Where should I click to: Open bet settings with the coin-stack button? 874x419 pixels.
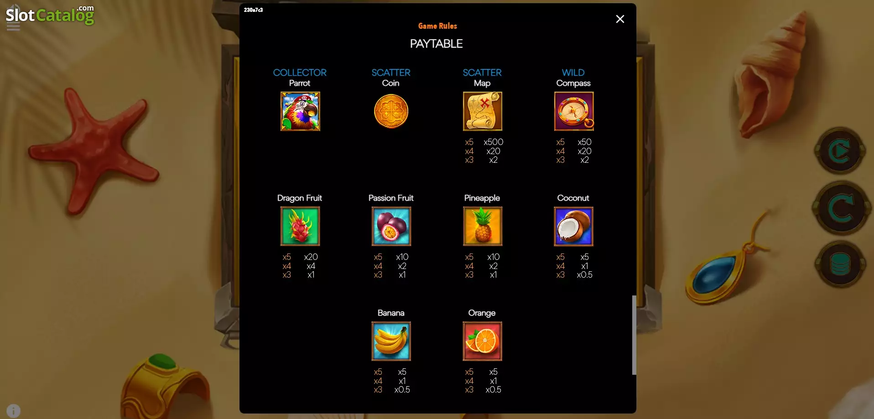coord(840,264)
